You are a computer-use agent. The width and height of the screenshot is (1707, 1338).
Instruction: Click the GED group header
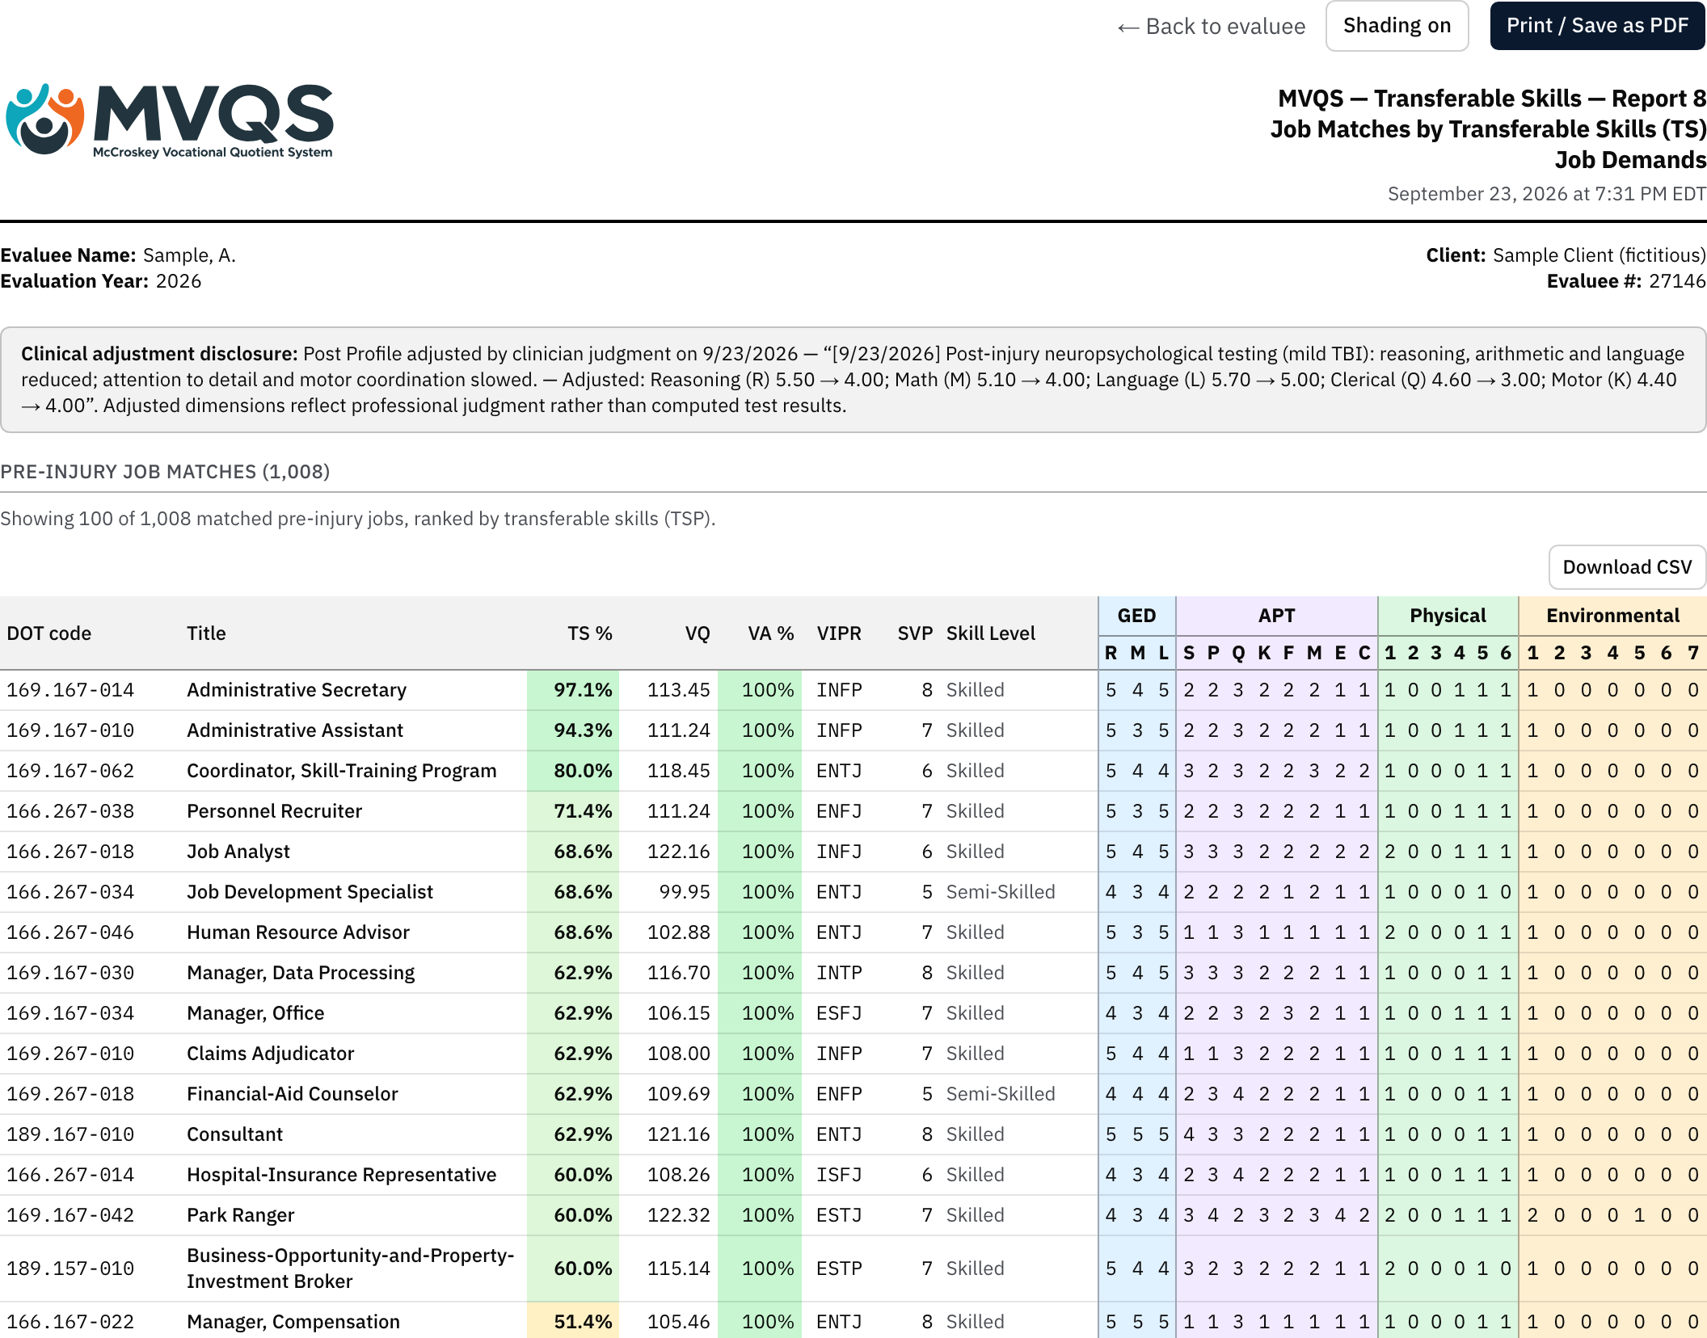click(x=1136, y=616)
